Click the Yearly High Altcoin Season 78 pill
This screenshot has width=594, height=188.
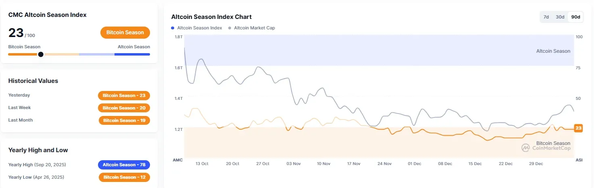[124, 165]
